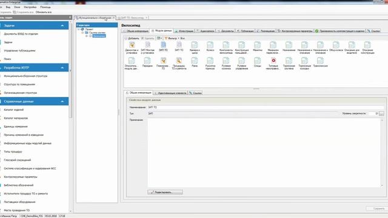The image size is (388, 218).
Task: Open Каталог изделий in sidebar
Action: (13, 110)
